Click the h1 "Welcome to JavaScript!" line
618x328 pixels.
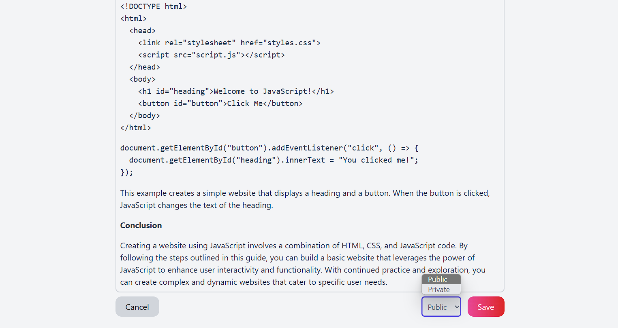[x=236, y=91]
